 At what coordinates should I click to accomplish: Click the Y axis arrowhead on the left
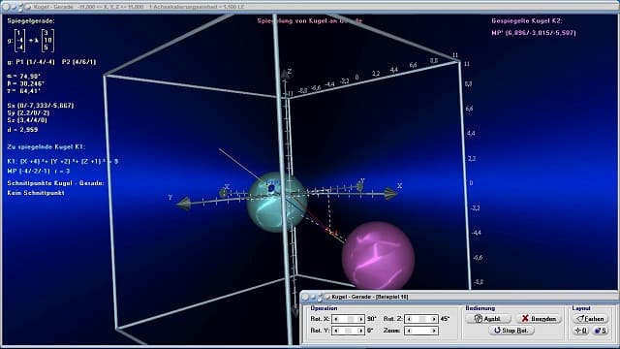coord(183,204)
